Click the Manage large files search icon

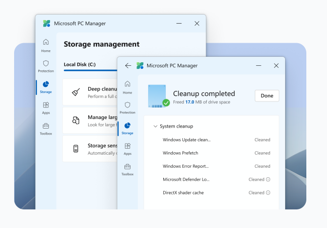[x=76, y=121]
